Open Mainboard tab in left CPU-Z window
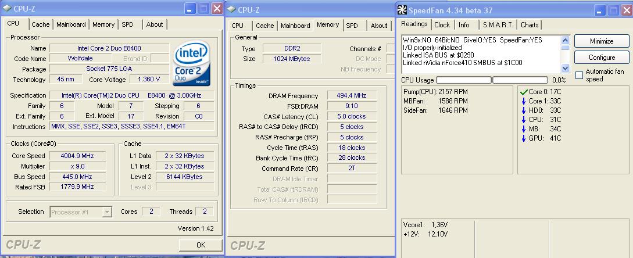Screen dimensions: 633x258 (x=71, y=24)
